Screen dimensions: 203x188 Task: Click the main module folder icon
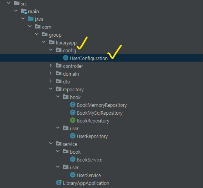click(24, 11)
